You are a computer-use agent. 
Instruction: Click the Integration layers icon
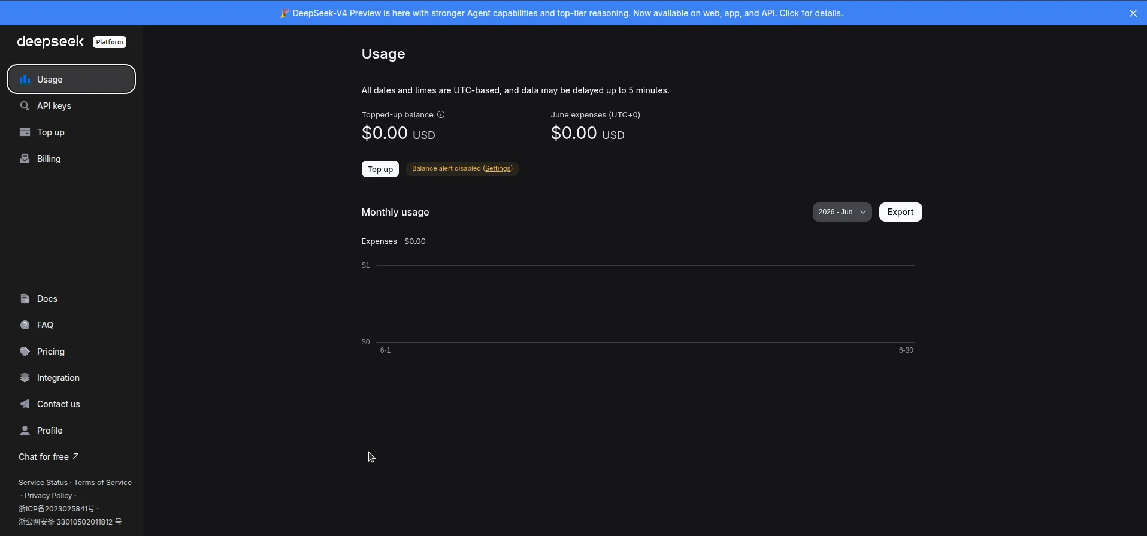click(25, 378)
